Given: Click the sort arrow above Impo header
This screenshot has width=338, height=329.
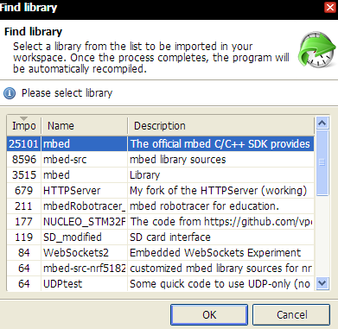Looking at the screenshot, I should tap(23, 118).
